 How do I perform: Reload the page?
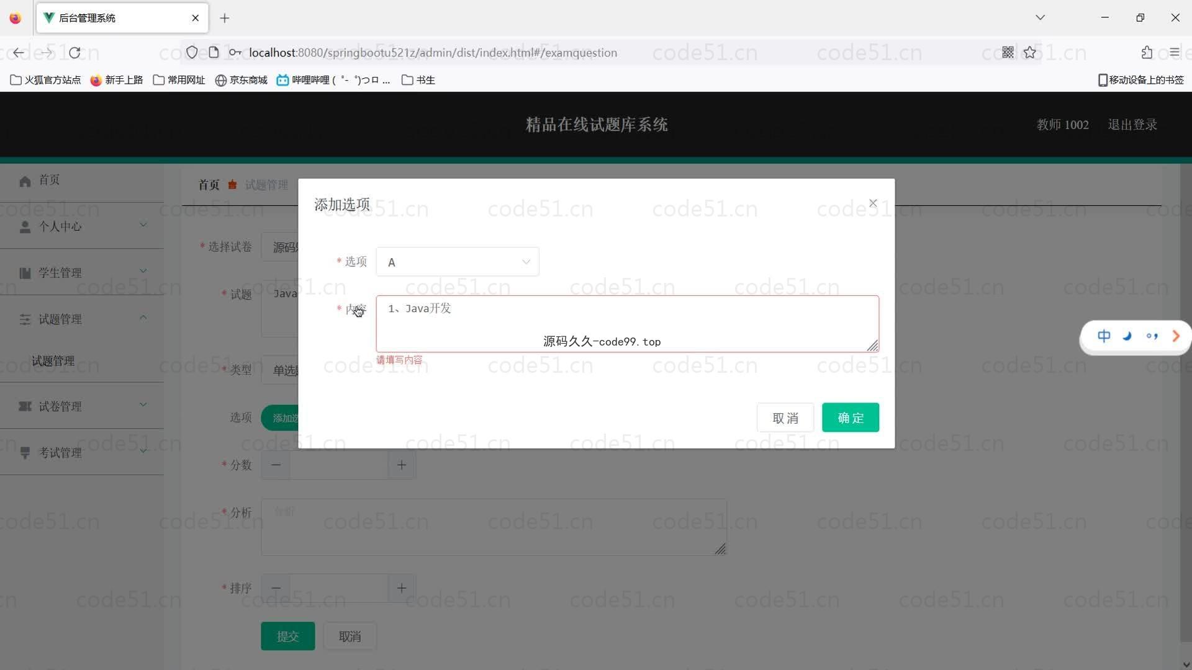coord(74,53)
